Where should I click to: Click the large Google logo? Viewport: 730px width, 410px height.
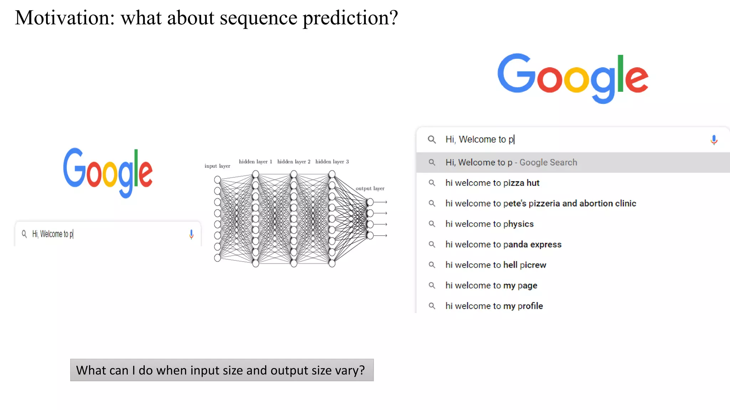pos(573,78)
